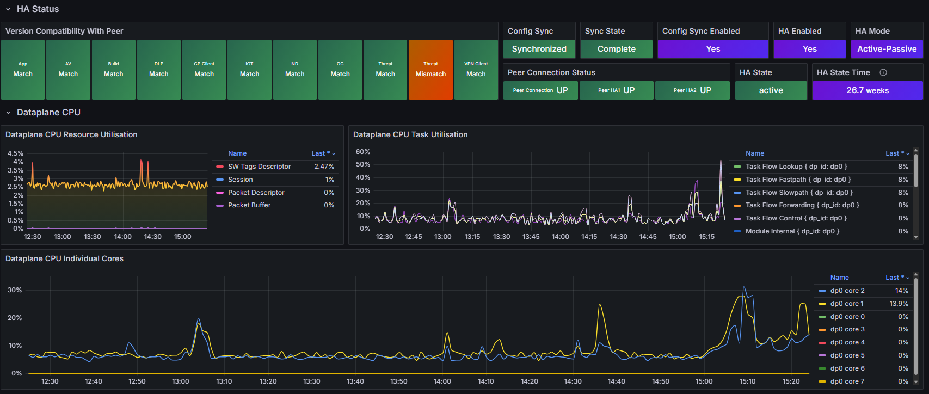Click the dp0 core 1 yellow legend icon
The image size is (929, 394).
click(822, 304)
